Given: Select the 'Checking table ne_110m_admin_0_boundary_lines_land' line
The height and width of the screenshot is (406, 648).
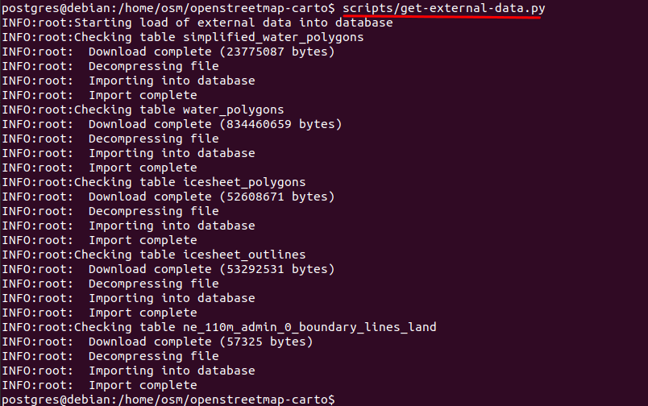Looking at the screenshot, I should click(x=255, y=327).
